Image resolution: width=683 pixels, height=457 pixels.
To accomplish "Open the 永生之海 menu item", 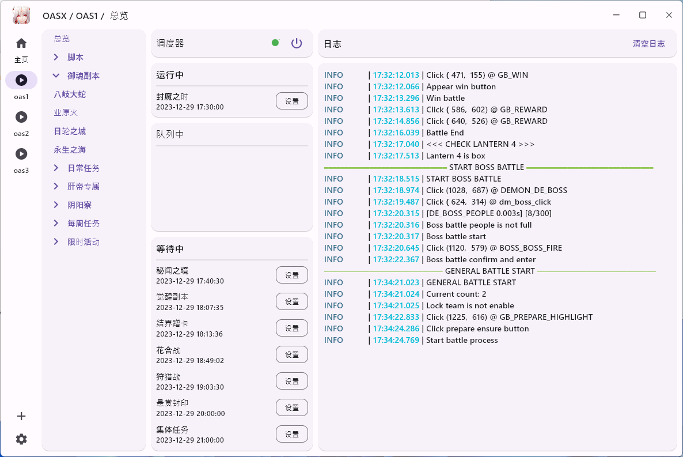I will pyautogui.click(x=70, y=149).
